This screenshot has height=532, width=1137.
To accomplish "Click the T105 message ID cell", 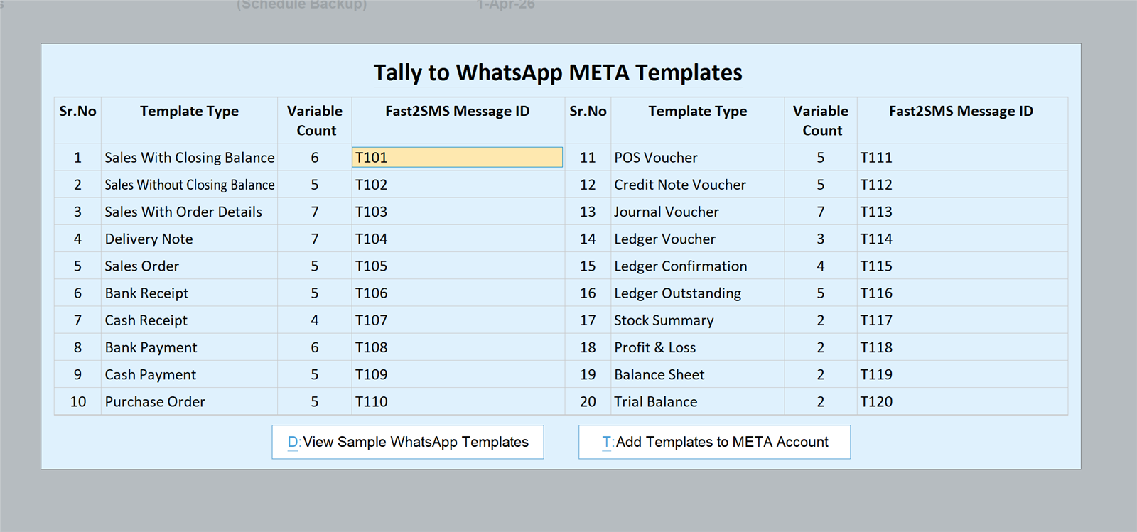I will click(x=457, y=266).
